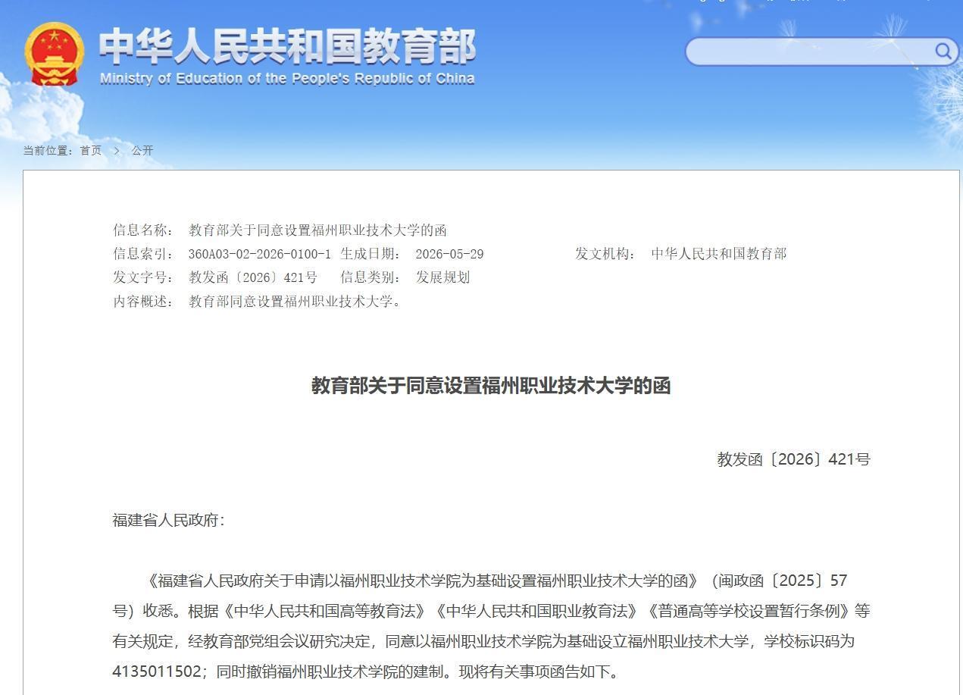Select the 信息名称 title value text
Image resolution: width=963 pixels, height=695 pixels.
pyautogui.click(x=317, y=230)
